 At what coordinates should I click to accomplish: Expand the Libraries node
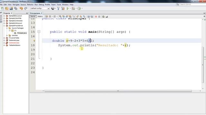[7, 35]
